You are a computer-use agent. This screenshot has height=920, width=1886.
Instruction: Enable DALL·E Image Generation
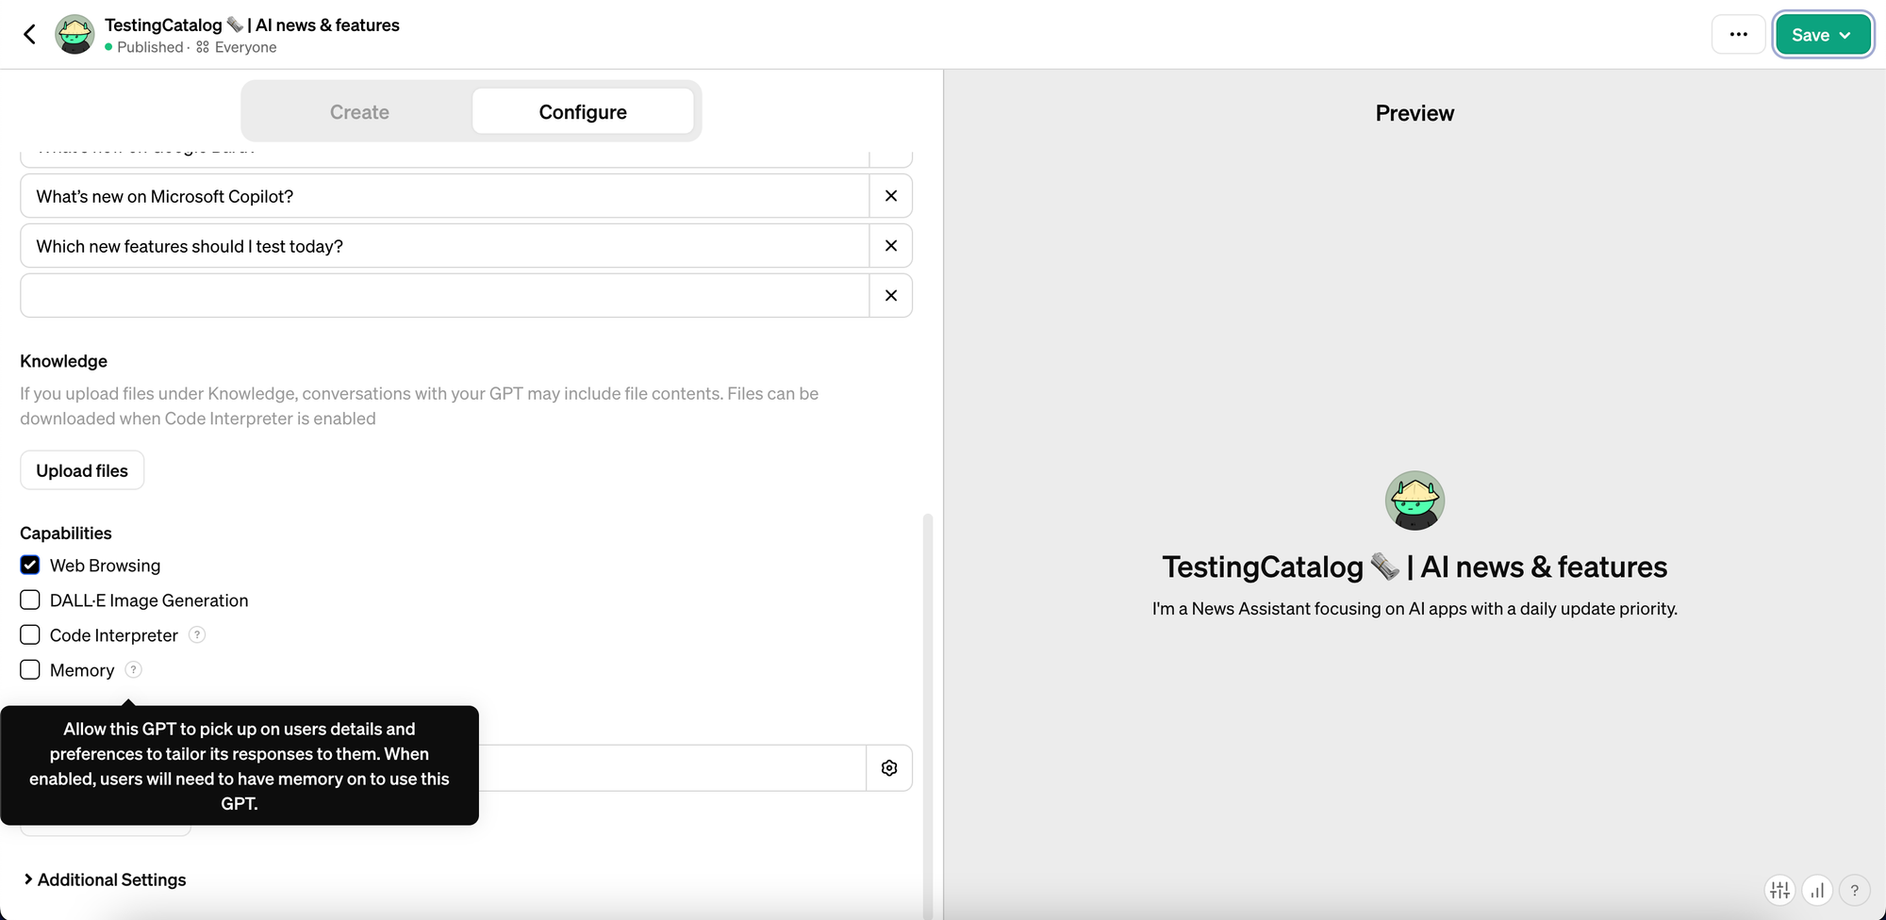[30, 600]
